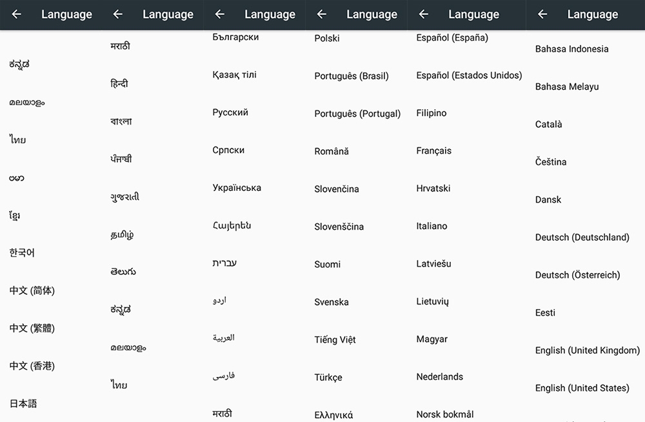Click back arrow above Bahasa Indonesia list

coord(542,14)
